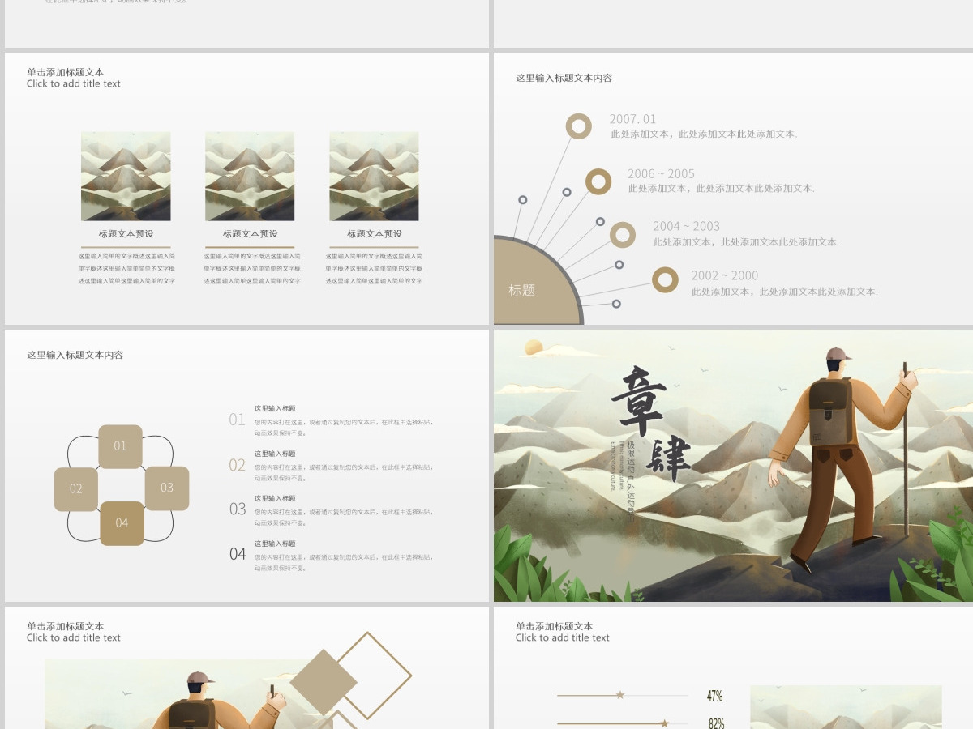Click 标题文本预设 under the third picture

(x=375, y=233)
